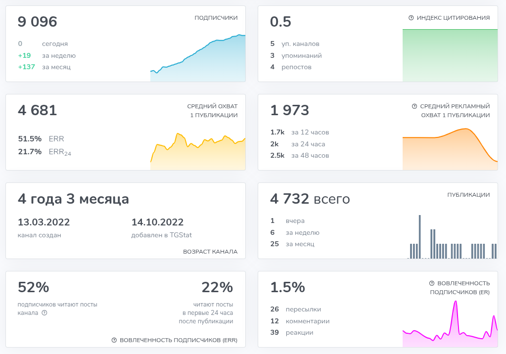The height and width of the screenshot is (354, 506).
Task: Click the 'упоминаний' label
Action: [302, 55]
